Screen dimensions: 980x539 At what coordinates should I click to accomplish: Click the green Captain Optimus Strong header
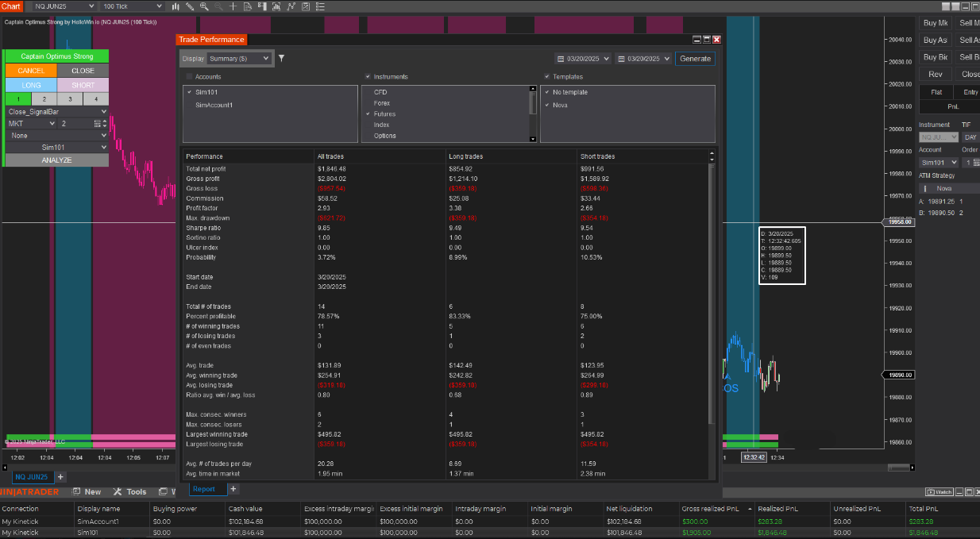point(56,56)
